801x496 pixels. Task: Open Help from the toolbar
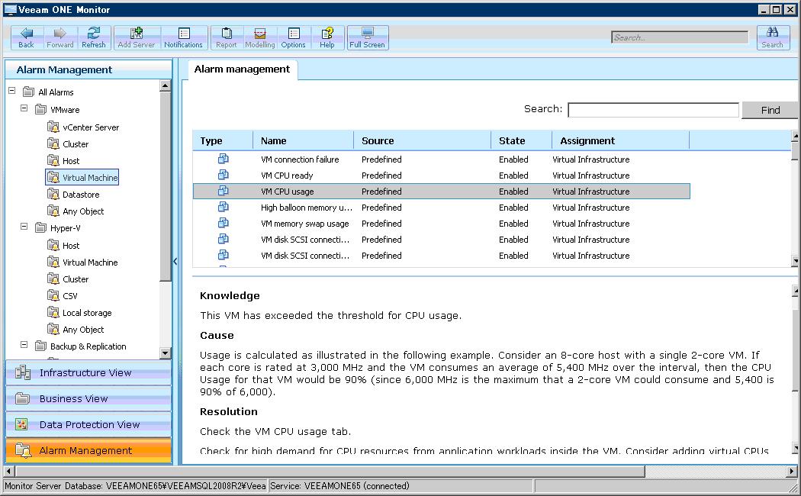tap(327, 38)
